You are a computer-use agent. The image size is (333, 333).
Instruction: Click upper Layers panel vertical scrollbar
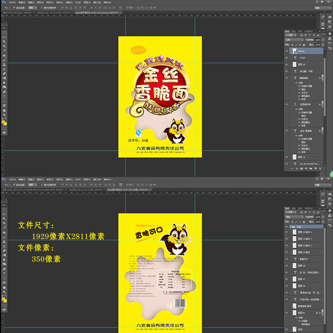pos(325,87)
